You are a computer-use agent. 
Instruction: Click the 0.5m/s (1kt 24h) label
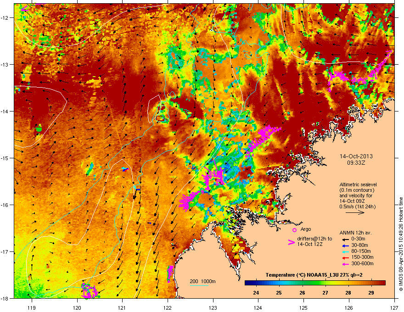(x=358, y=207)
